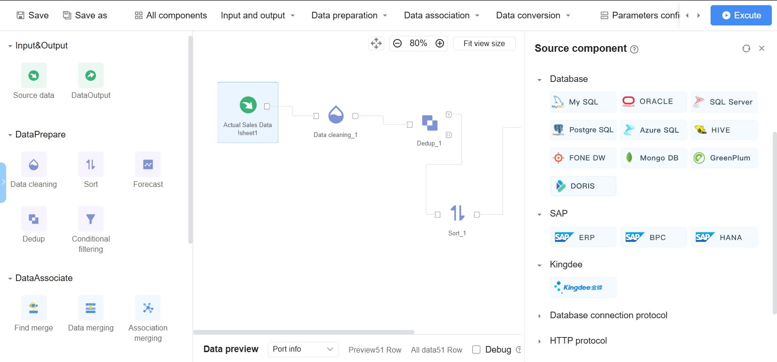777x362 pixels.
Task: Show All components
Action: (x=170, y=16)
